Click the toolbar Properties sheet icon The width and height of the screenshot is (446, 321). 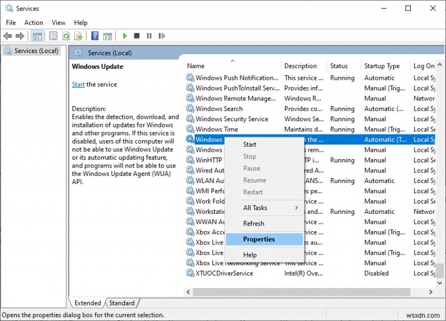pyautogui.click(x=53, y=36)
